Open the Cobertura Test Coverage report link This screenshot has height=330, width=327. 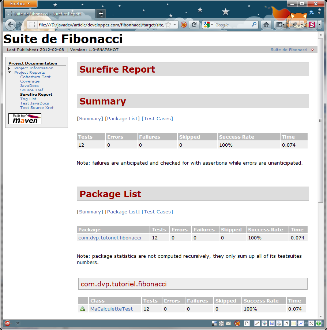[x=35, y=77]
